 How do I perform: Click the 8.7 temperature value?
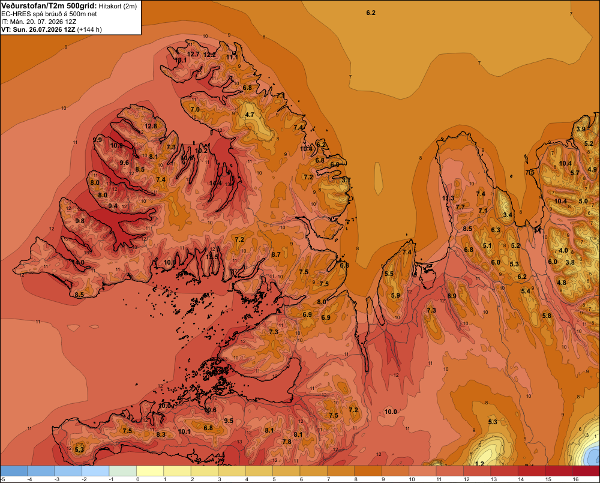(x=276, y=254)
